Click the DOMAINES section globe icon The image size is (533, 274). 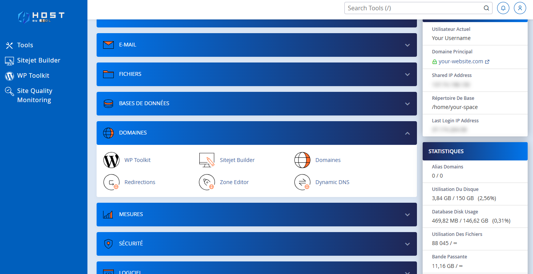108,133
